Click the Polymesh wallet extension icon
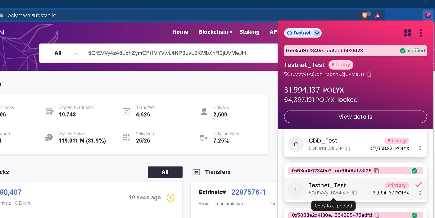Viewport: 435px width, 218px height. pos(428,15)
